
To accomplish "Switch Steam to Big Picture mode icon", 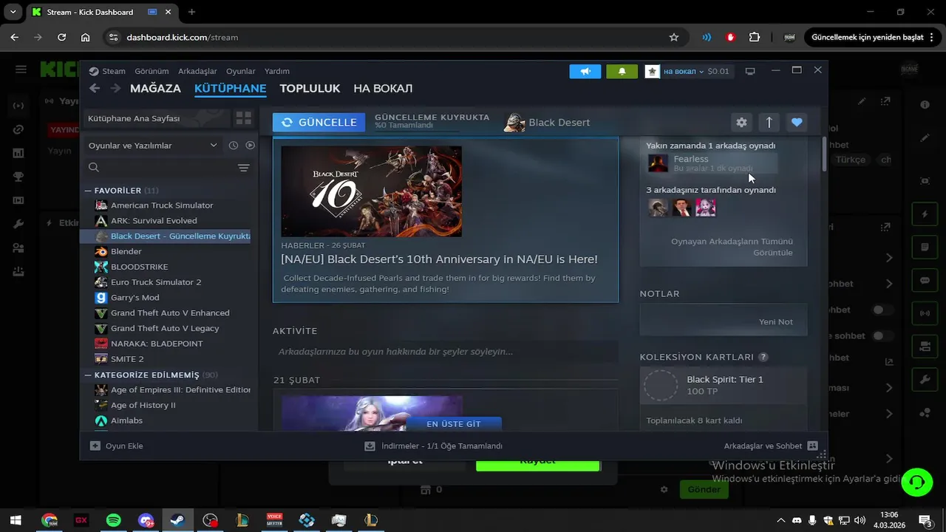I will coord(750,71).
